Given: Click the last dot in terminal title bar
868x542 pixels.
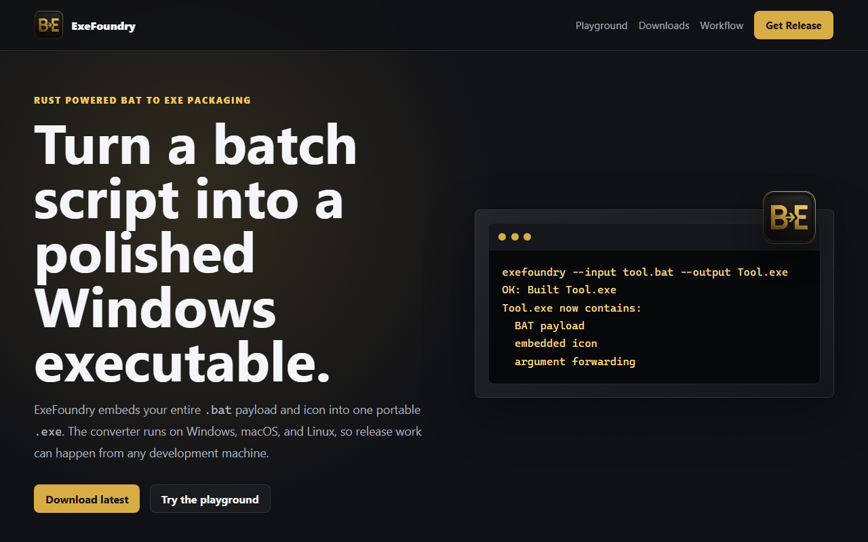Looking at the screenshot, I should click(527, 237).
